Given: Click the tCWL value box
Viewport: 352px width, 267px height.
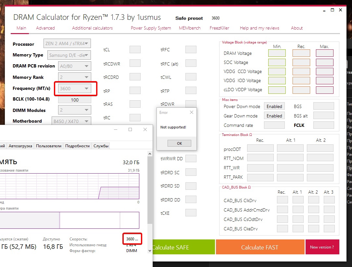Looking at the screenshot, I should [191, 77].
